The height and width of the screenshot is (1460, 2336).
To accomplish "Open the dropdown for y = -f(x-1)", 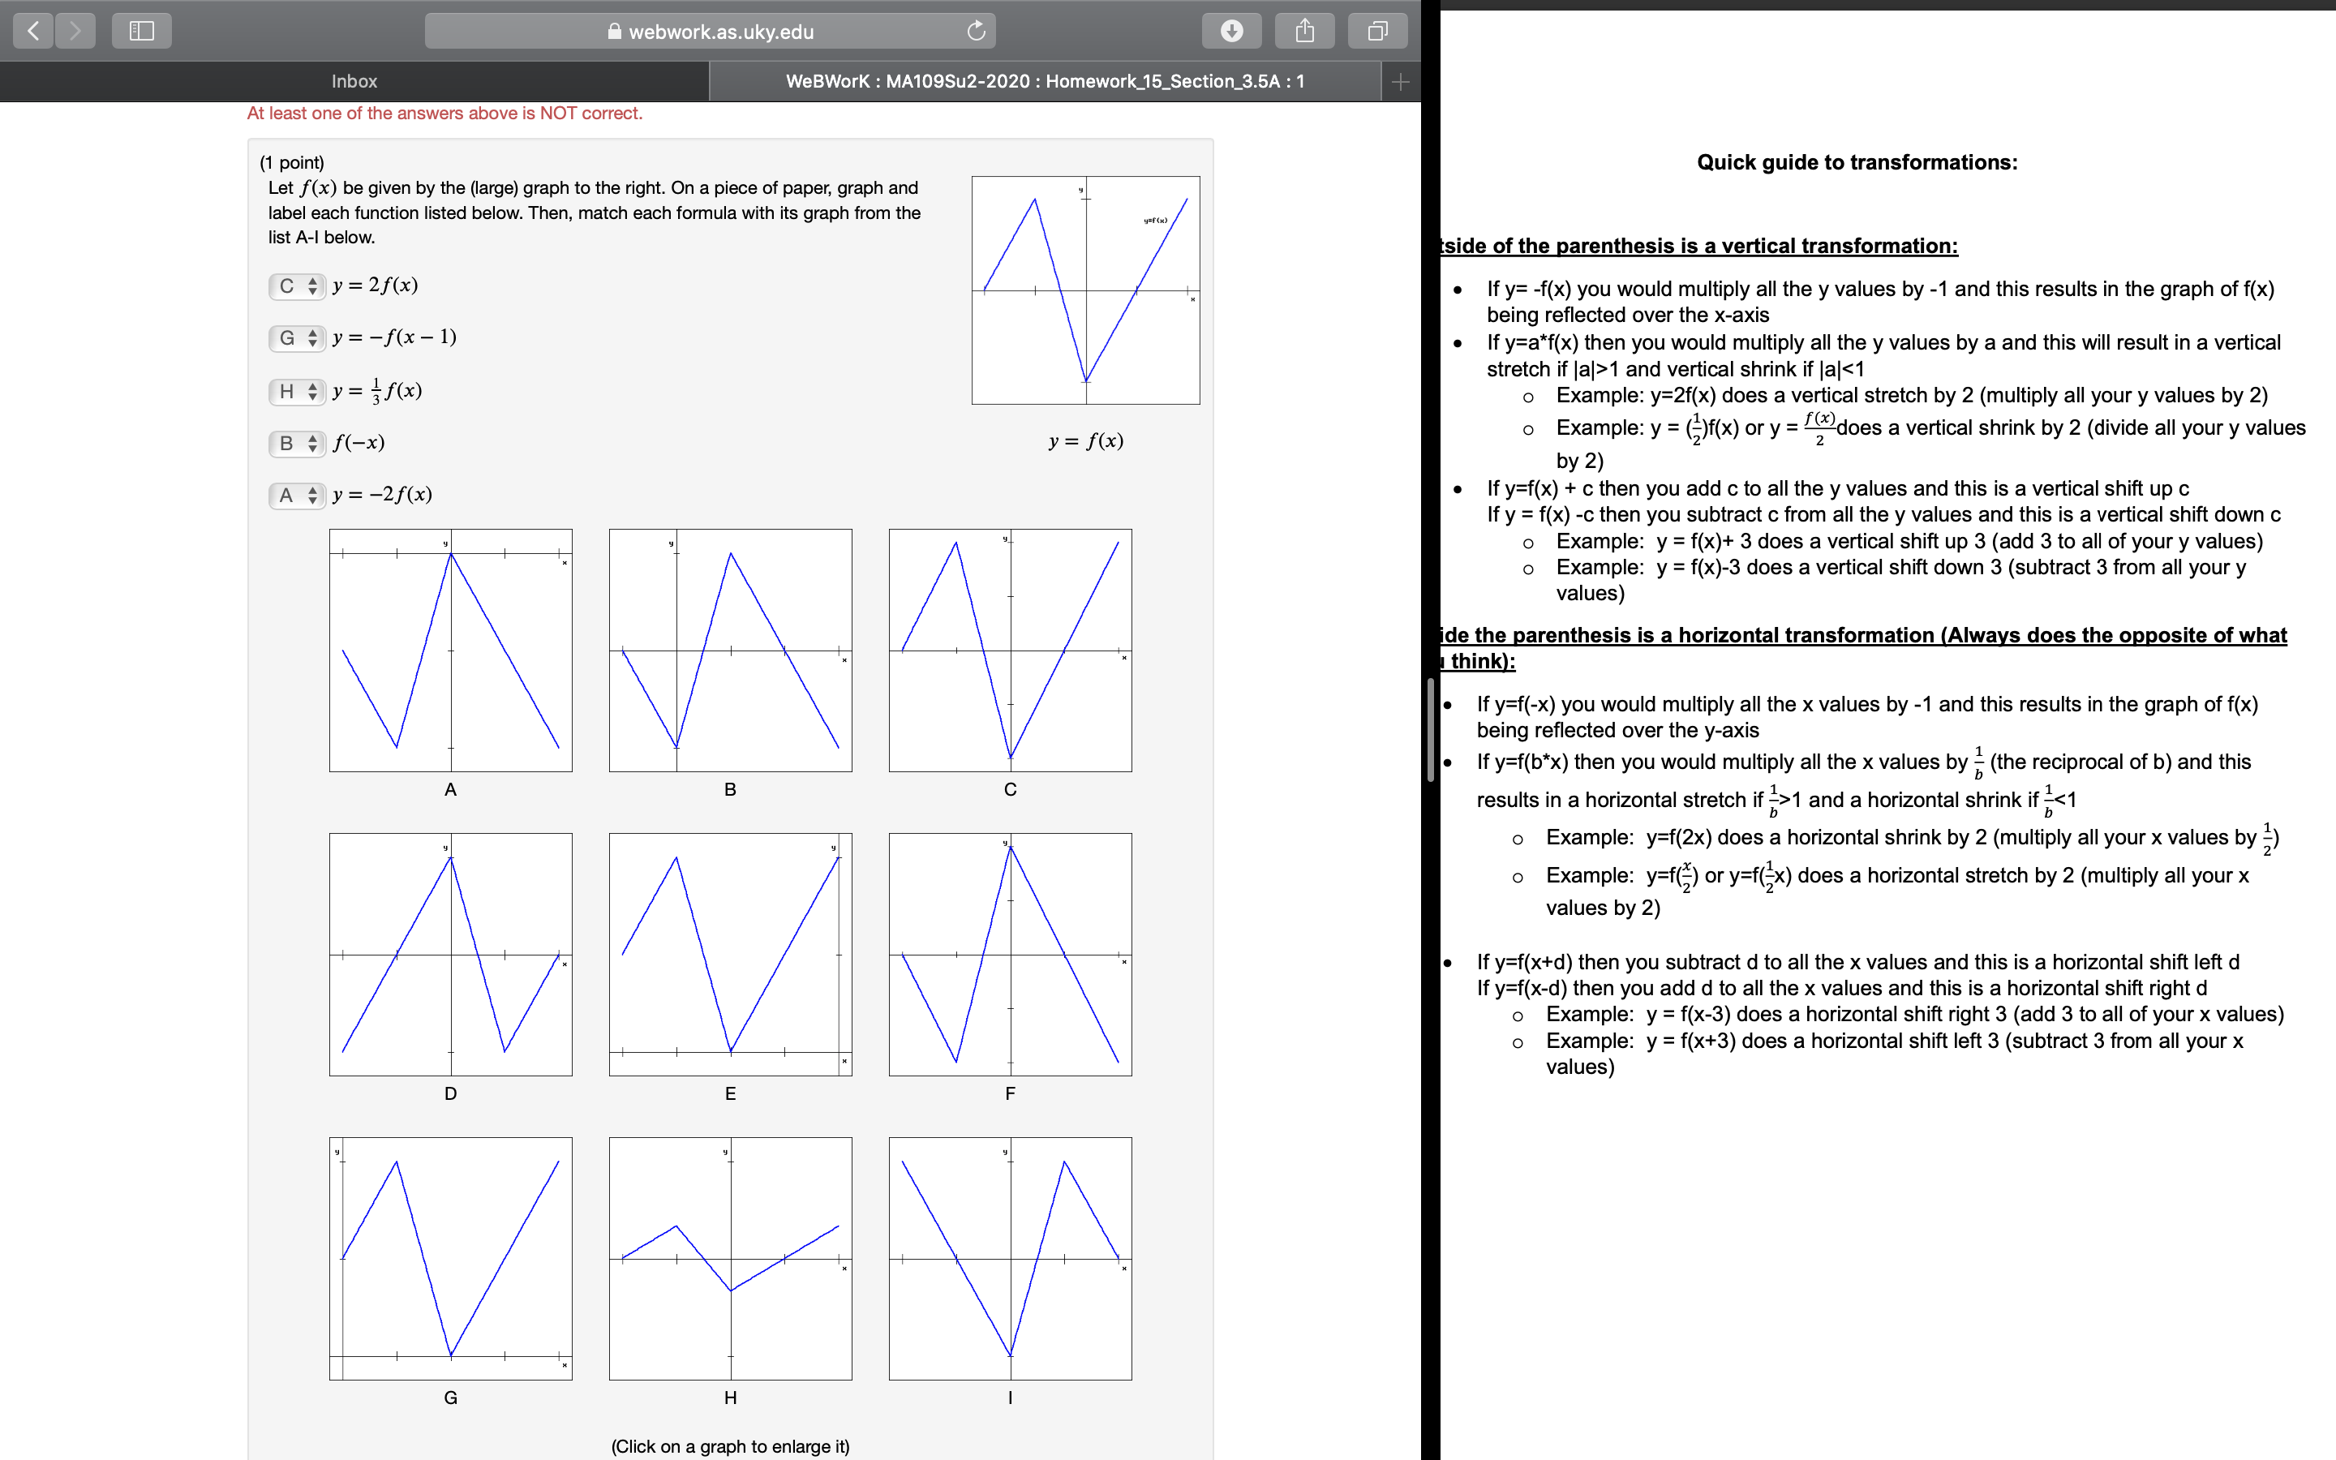I will (x=298, y=338).
